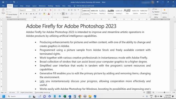Click the Increase Indent icon
This screenshot has width=176, height=99.
click(x=72, y=10)
